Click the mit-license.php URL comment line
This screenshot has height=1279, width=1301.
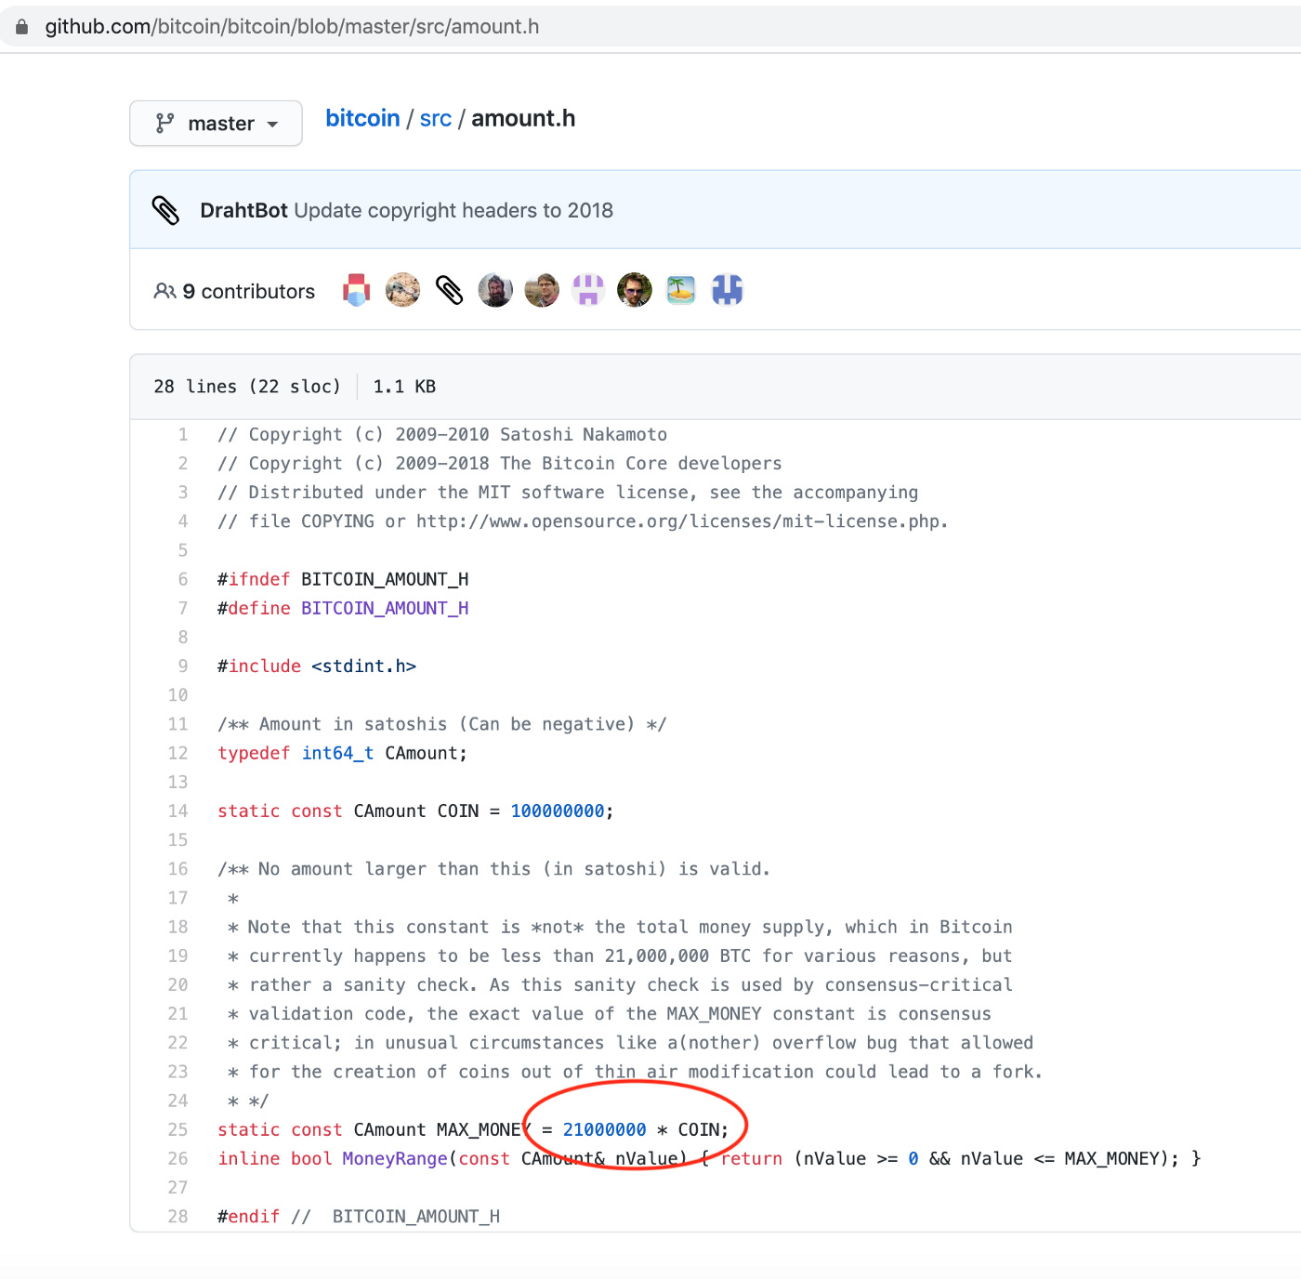(x=583, y=521)
